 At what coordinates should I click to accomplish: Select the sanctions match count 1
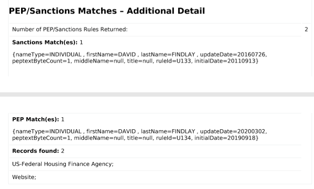click(x=81, y=43)
